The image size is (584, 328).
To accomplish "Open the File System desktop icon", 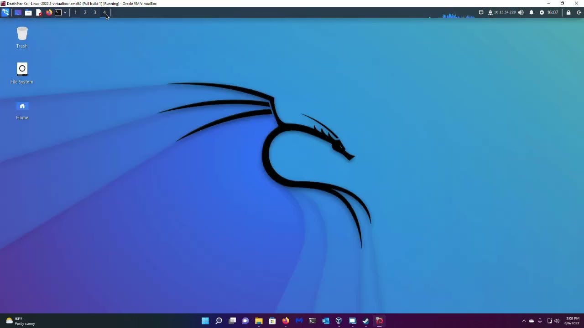I will click(22, 74).
